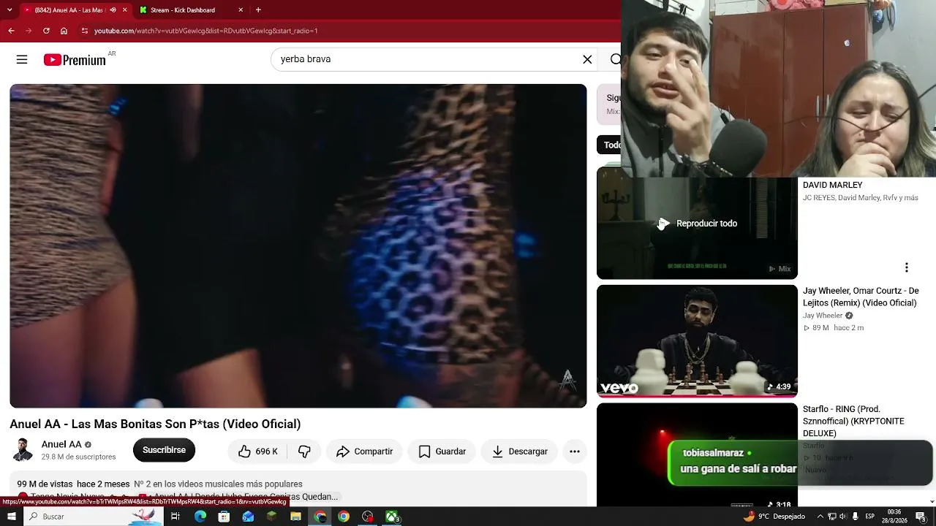Show hidden system tray icons
The width and height of the screenshot is (936, 526).
(820, 517)
